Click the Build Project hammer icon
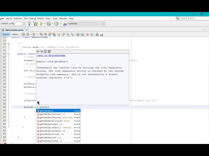The width and height of the screenshot is (209, 156). [x=29, y=24]
